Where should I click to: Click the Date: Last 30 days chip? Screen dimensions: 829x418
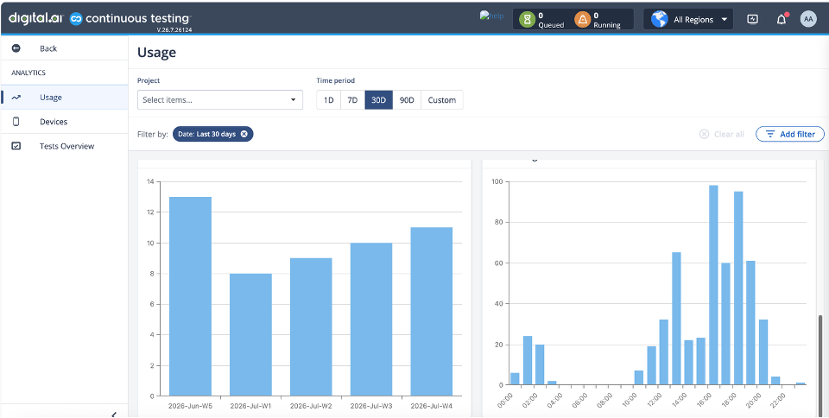[213, 134]
